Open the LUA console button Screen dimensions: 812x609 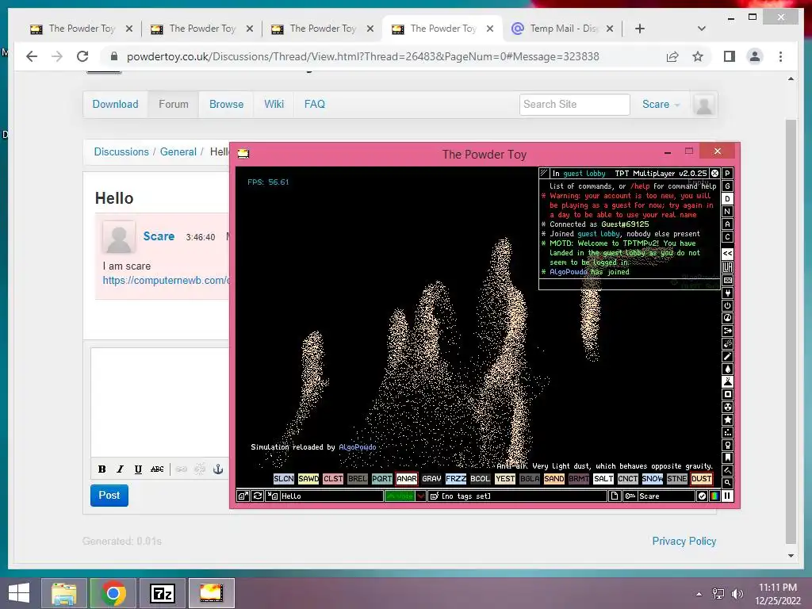pyautogui.click(x=728, y=267)
